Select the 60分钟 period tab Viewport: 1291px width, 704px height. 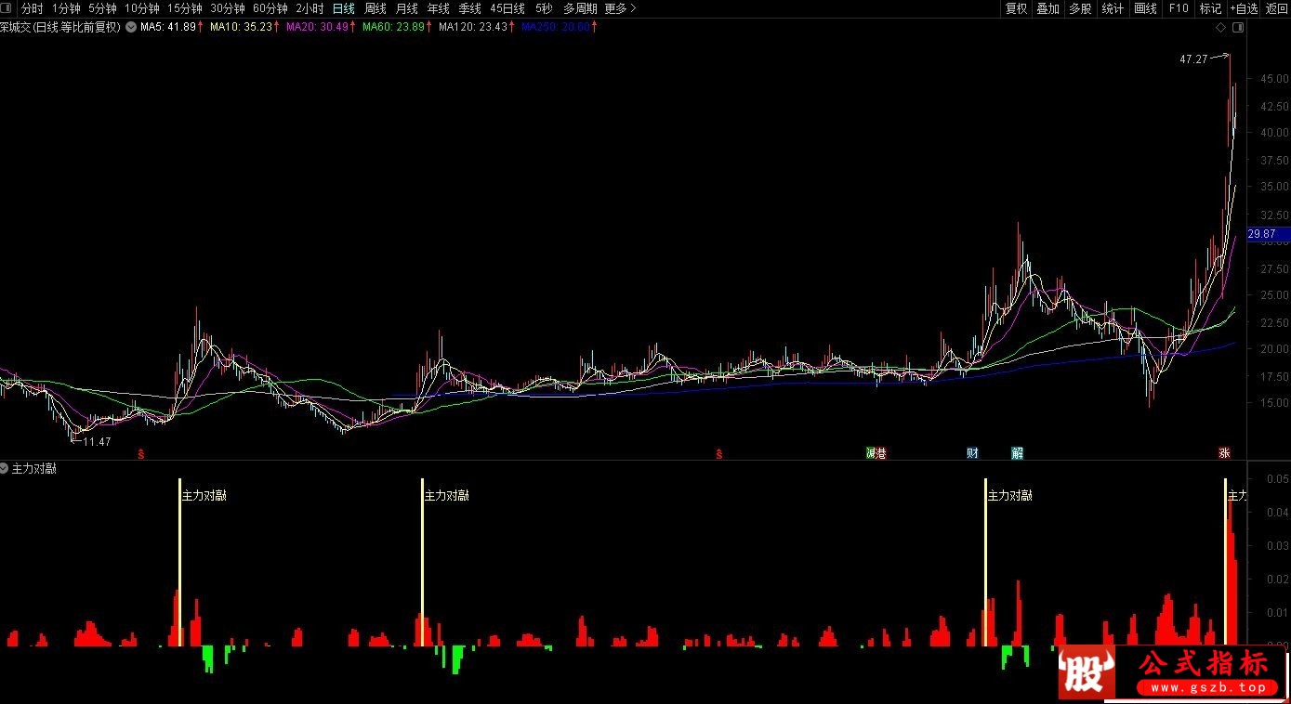point(270,8)
